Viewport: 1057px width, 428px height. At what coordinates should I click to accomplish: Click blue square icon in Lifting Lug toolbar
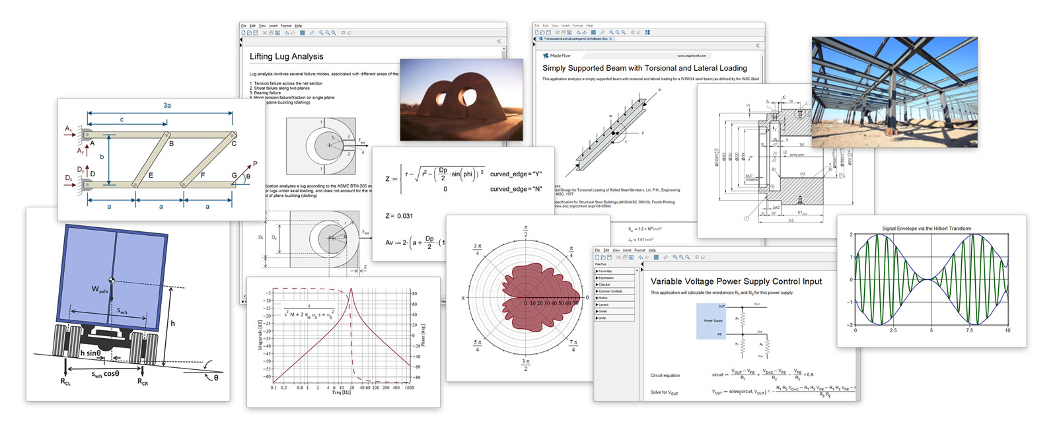[x=303, y=32]
